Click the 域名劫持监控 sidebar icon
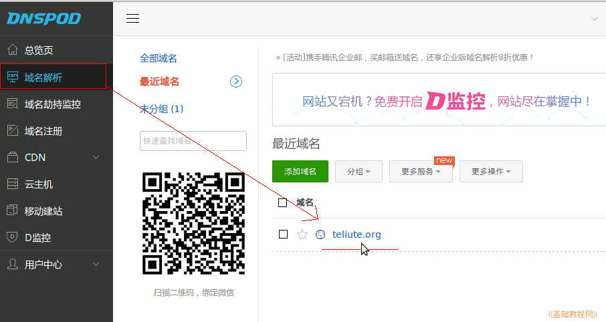 coord(13,104)
